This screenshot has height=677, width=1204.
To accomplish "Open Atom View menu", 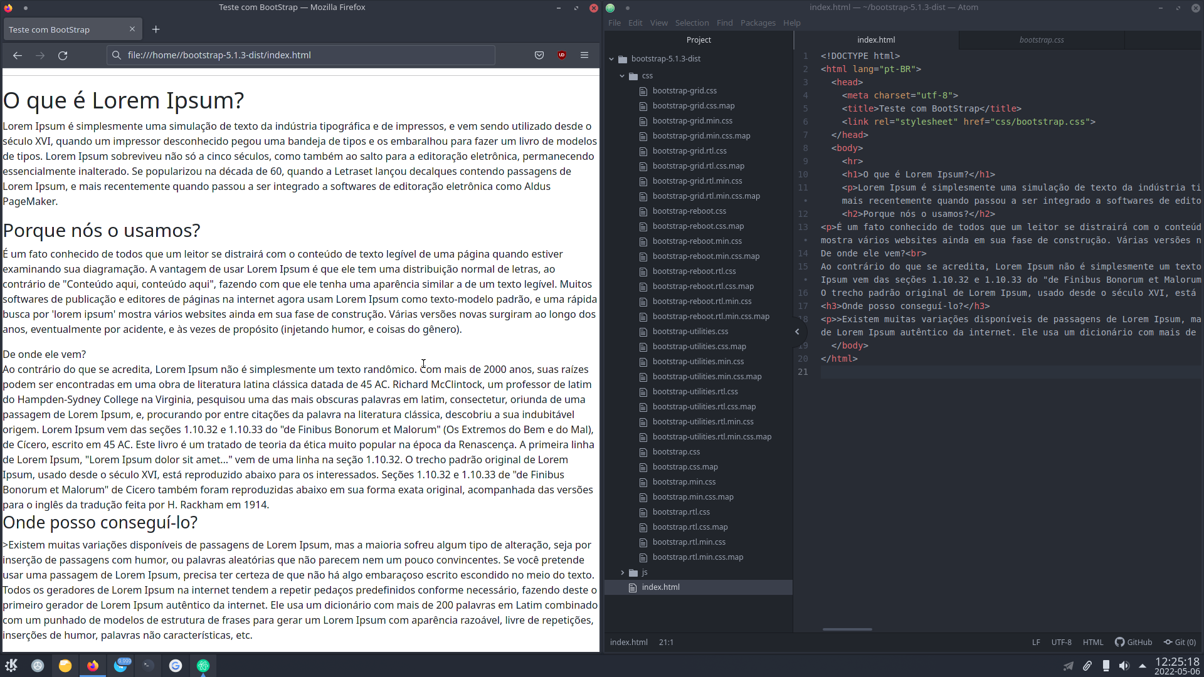I will point(658,23).
